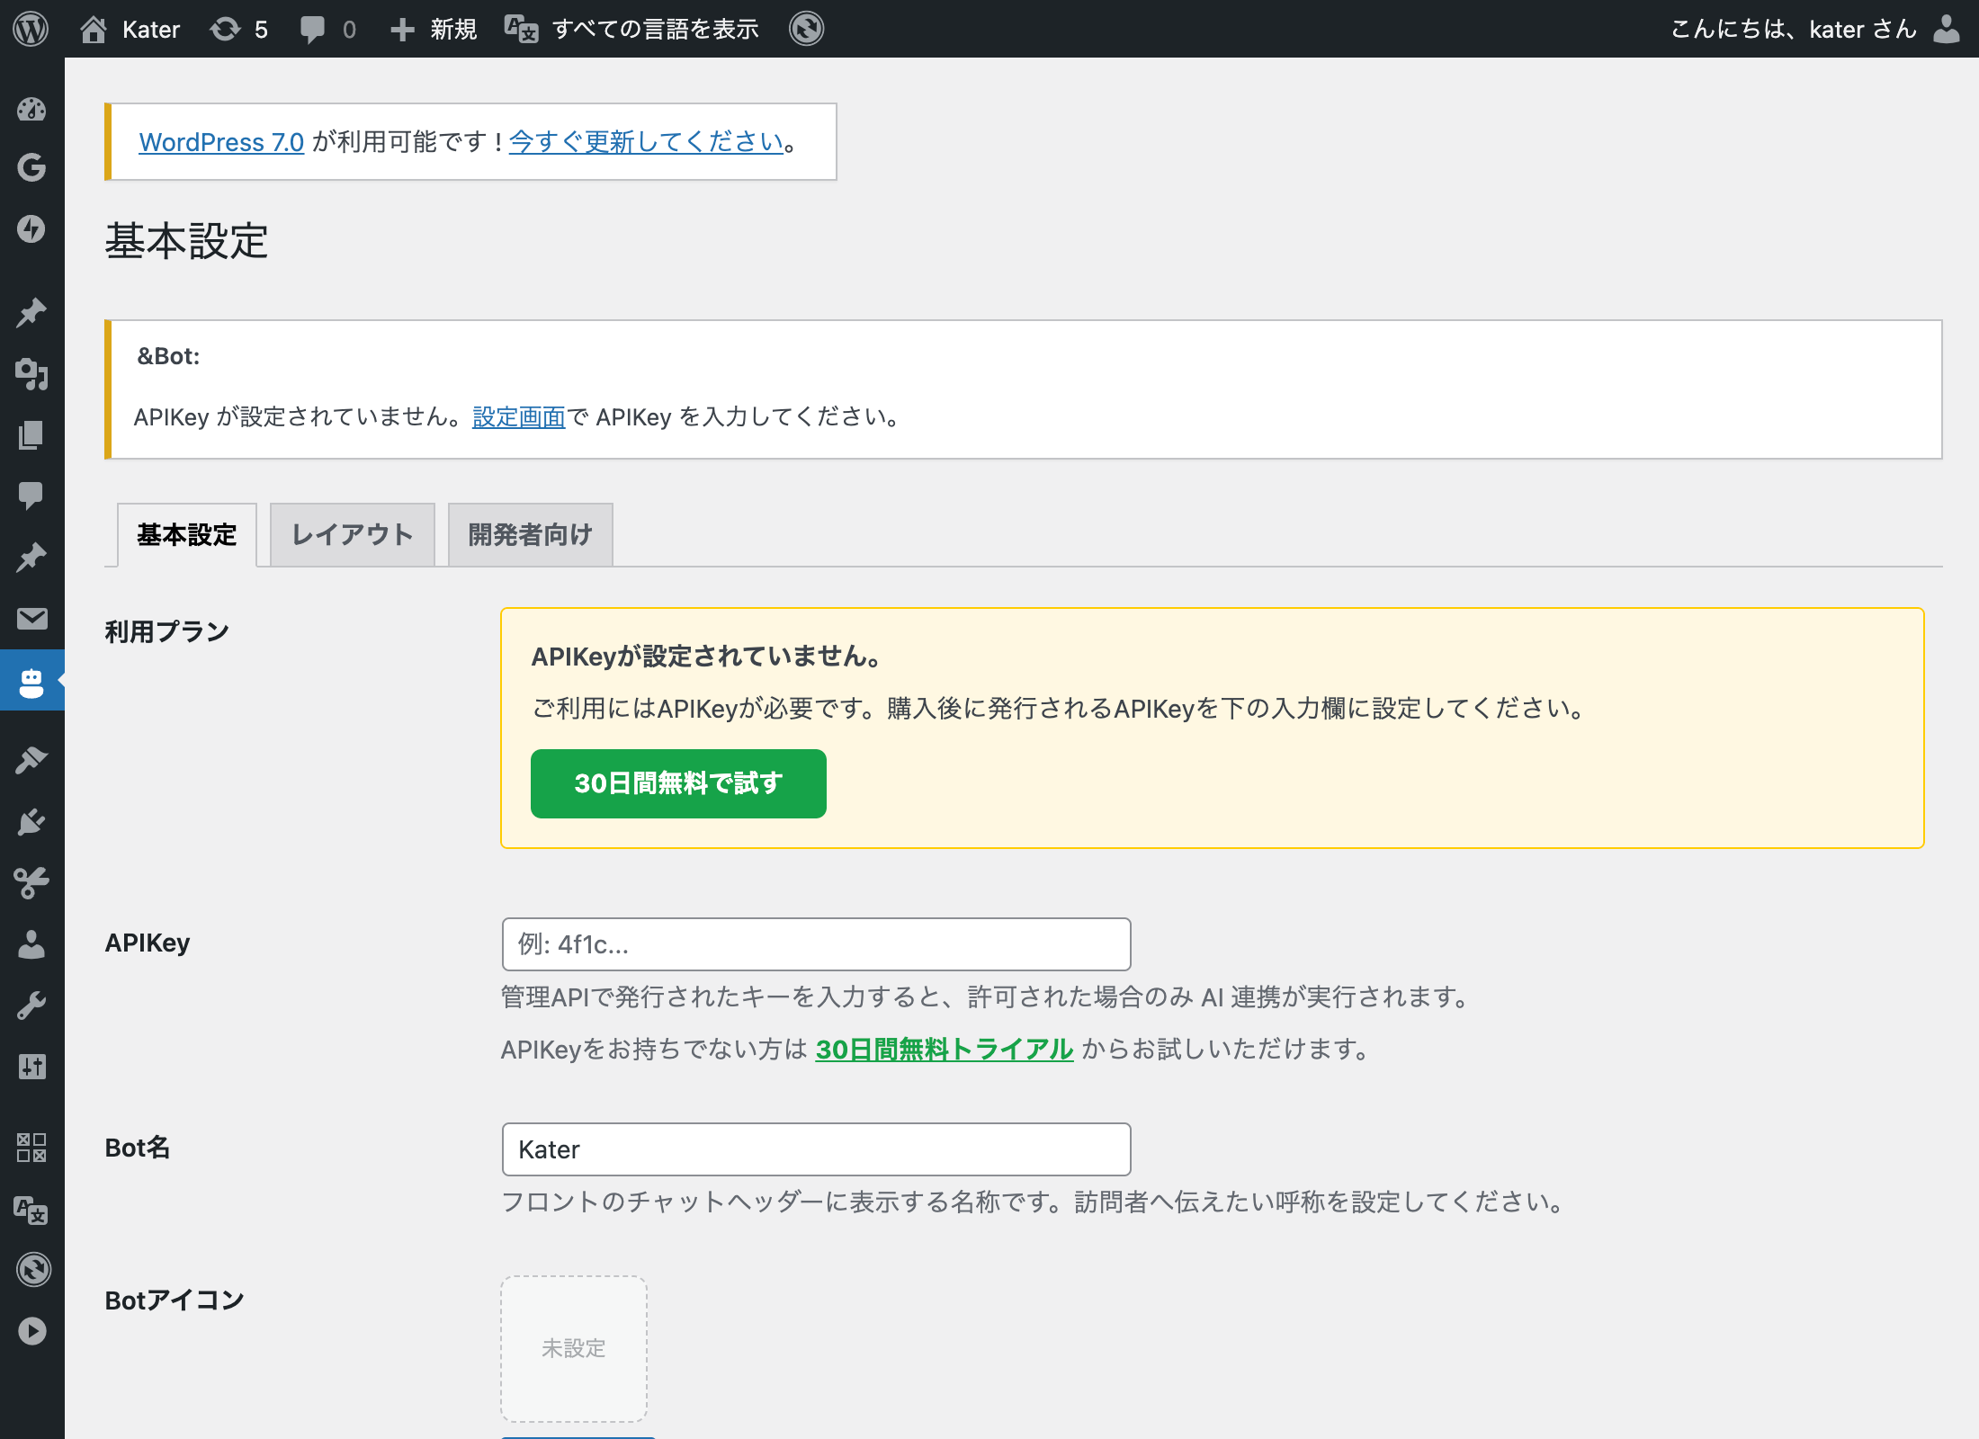Open the Comments speech bubble in sidebar

(31, 496)
